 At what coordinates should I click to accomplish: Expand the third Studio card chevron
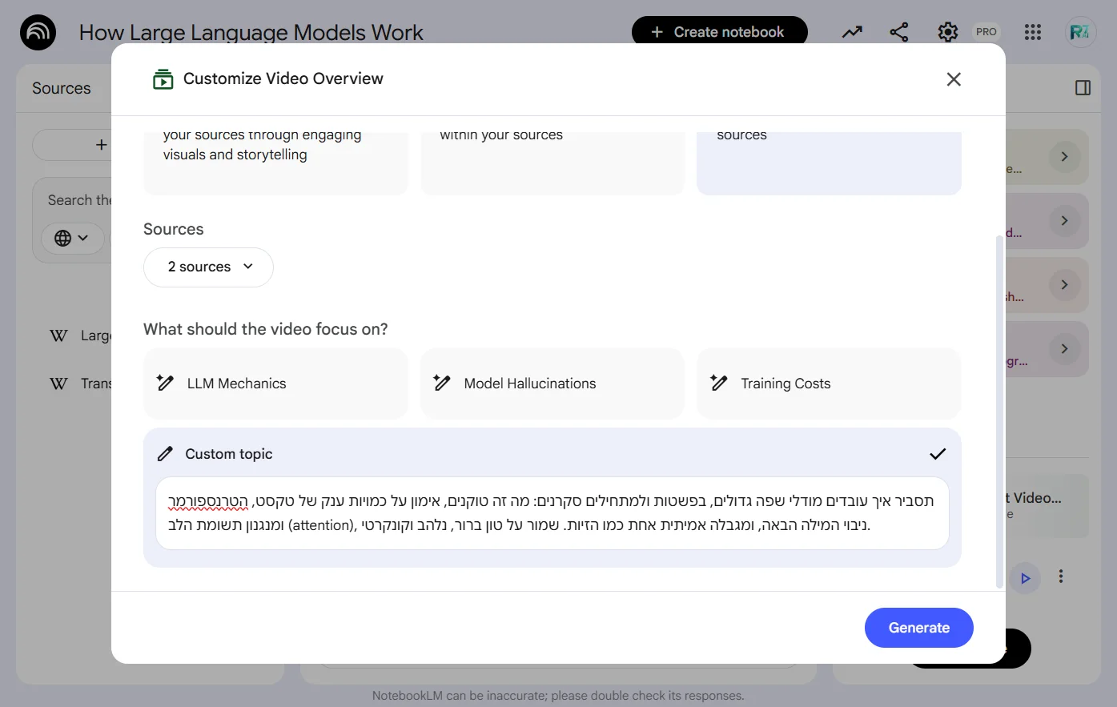(x=1064, y=284)
